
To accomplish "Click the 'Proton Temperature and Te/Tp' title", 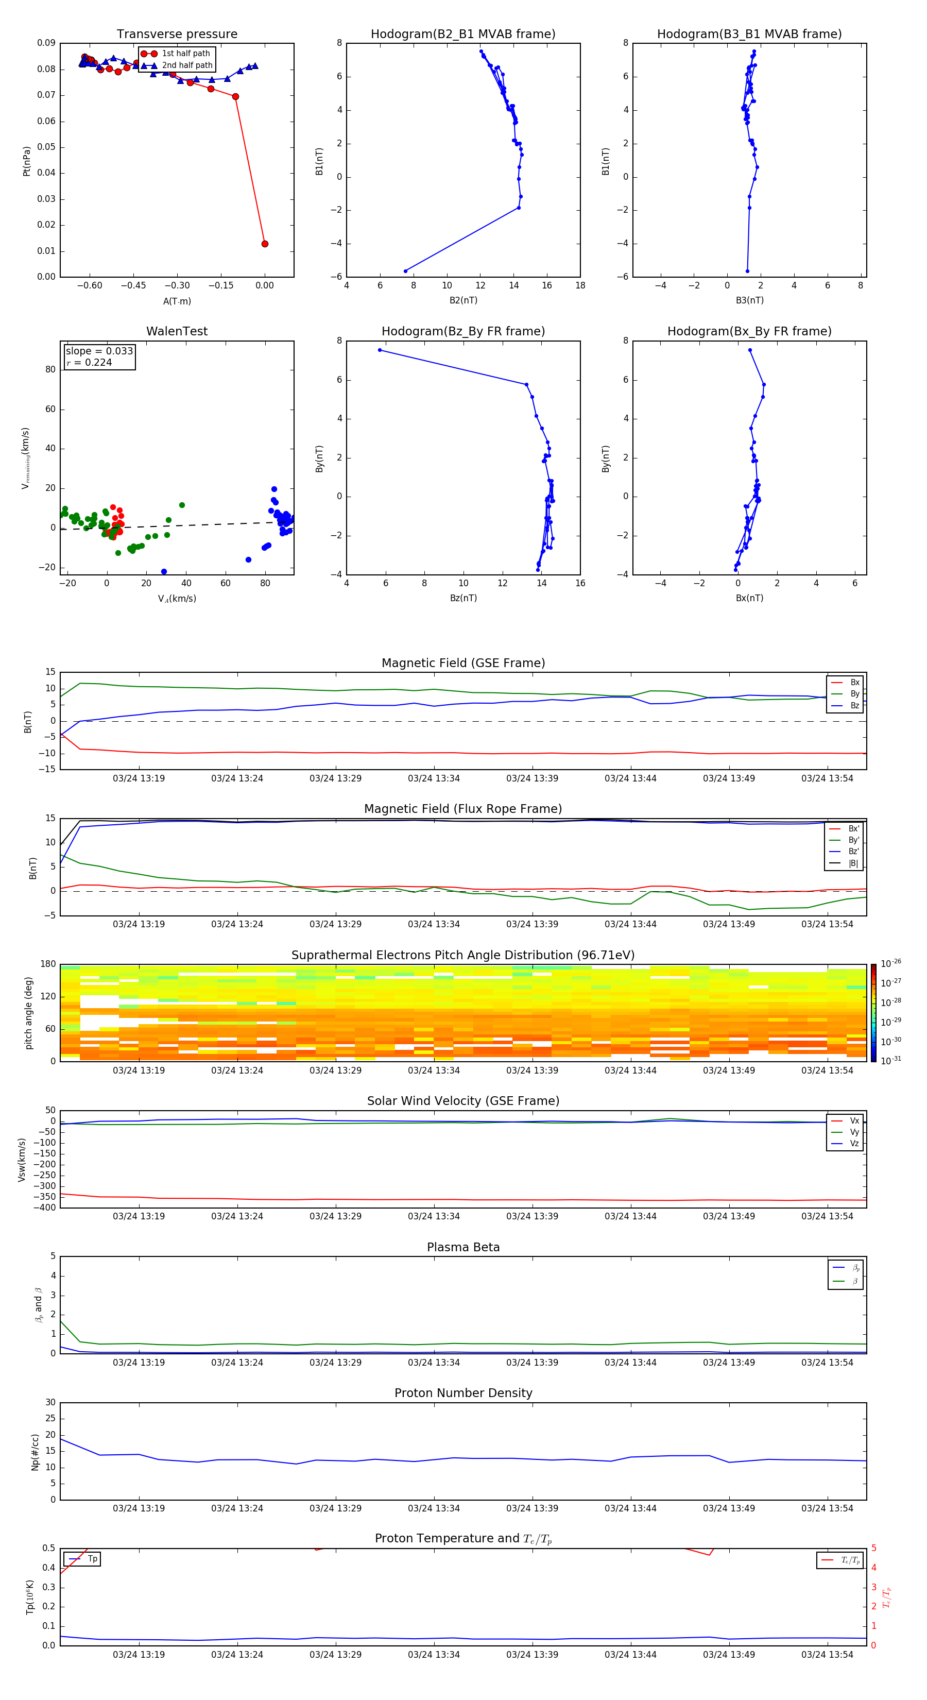I will tap(463, 1539).
